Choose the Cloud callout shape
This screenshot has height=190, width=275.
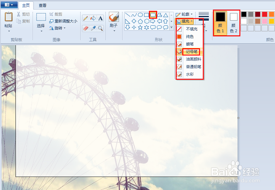click(x=165, y=27)
